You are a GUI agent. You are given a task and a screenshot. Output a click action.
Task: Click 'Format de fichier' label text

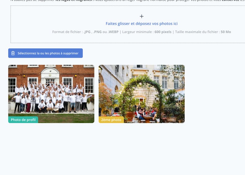66,32
